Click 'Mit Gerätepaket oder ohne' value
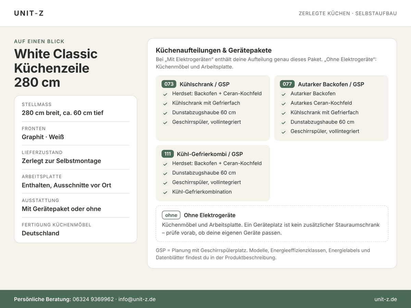 (x=61, y=209)
